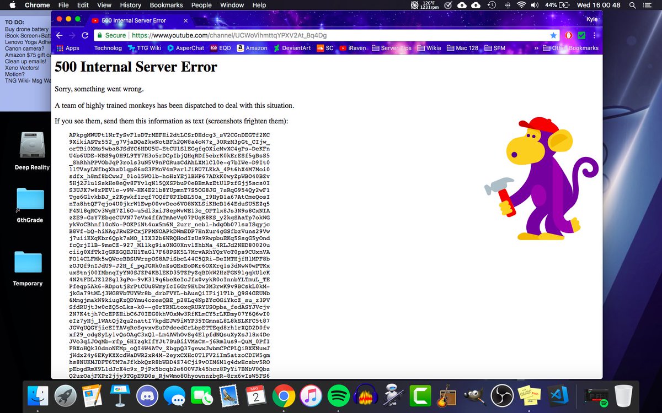Click Chrome's forward arrow button
The image size is (662, 413).
72,35
